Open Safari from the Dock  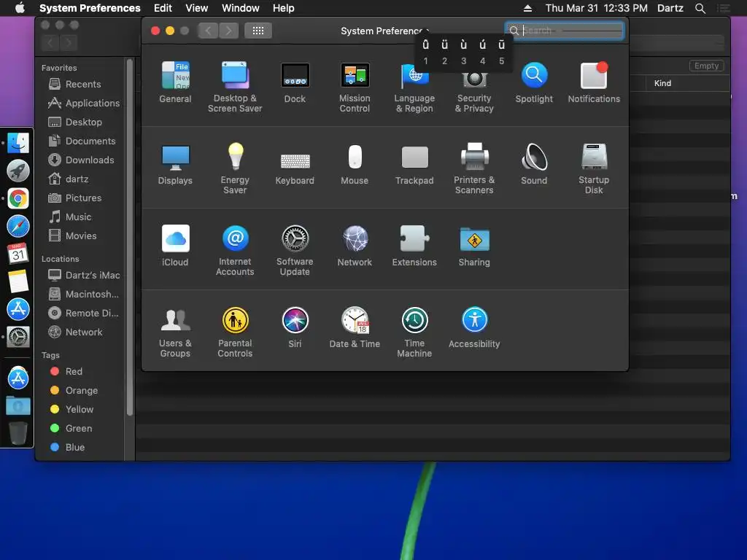tap(18, 226)
